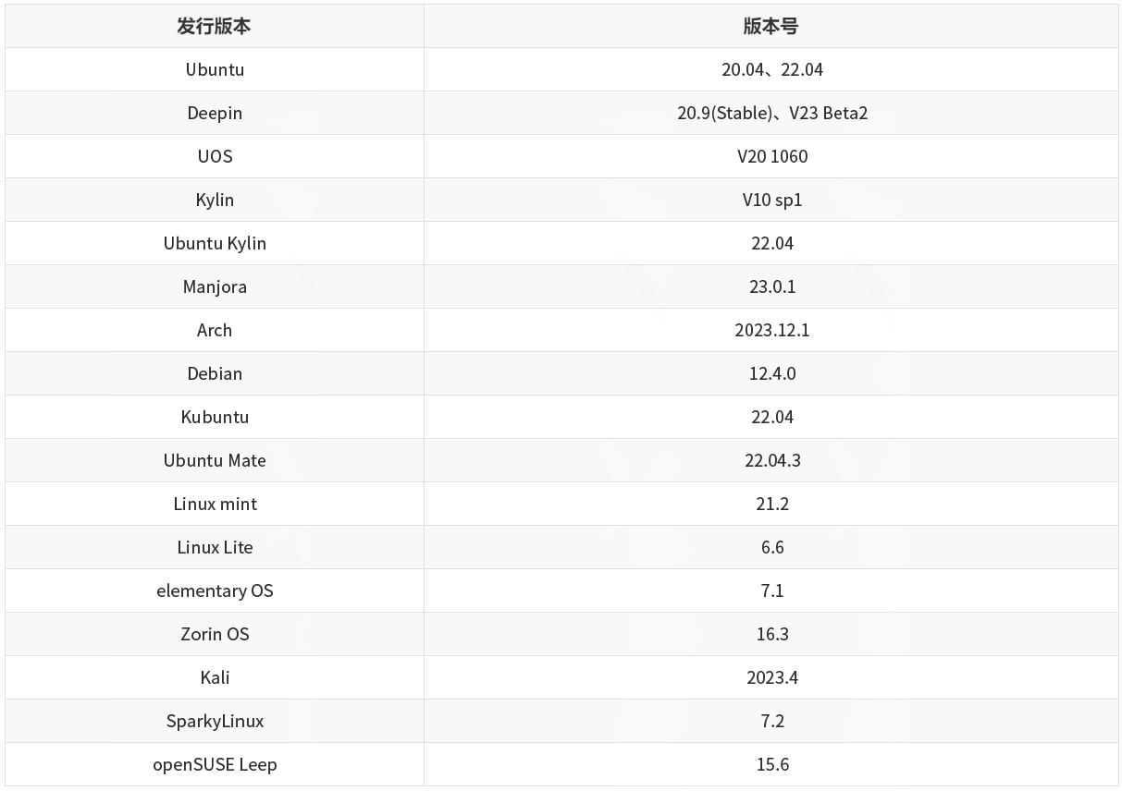Click the Zorin OS version 16.3

771,634
